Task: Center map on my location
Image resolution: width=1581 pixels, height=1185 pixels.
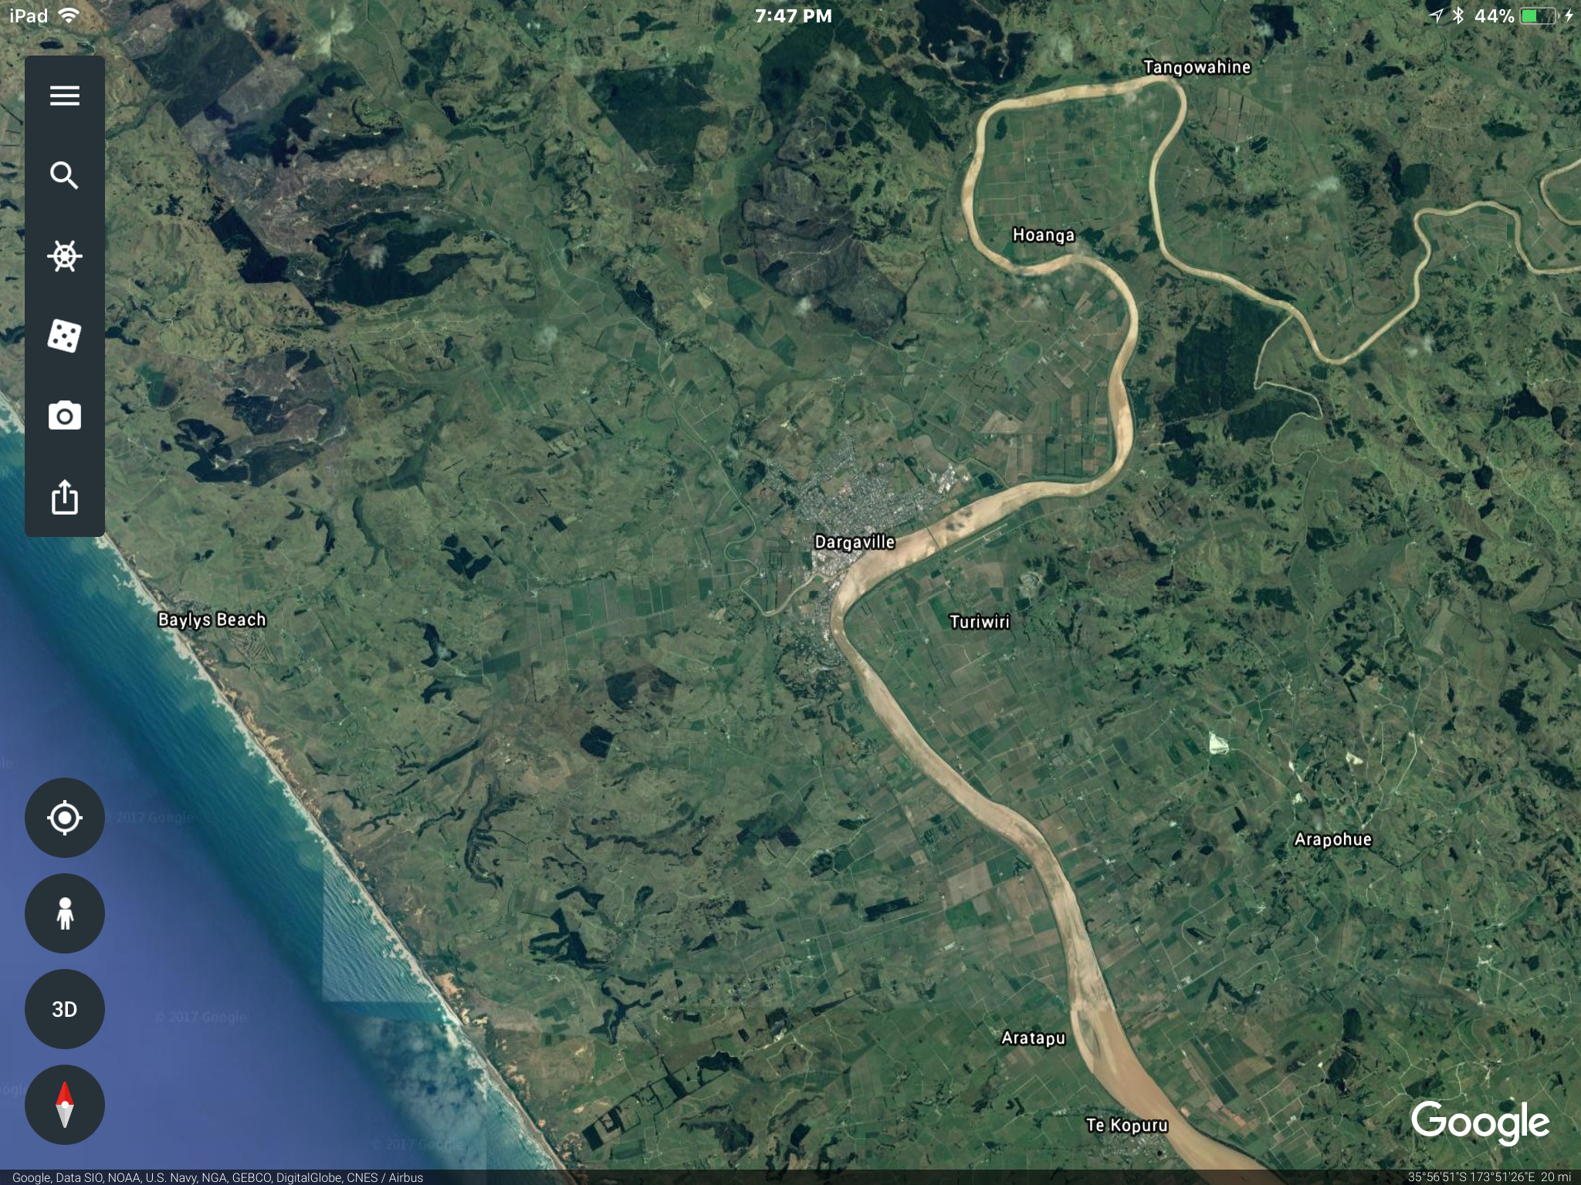Action: [65, 818]
